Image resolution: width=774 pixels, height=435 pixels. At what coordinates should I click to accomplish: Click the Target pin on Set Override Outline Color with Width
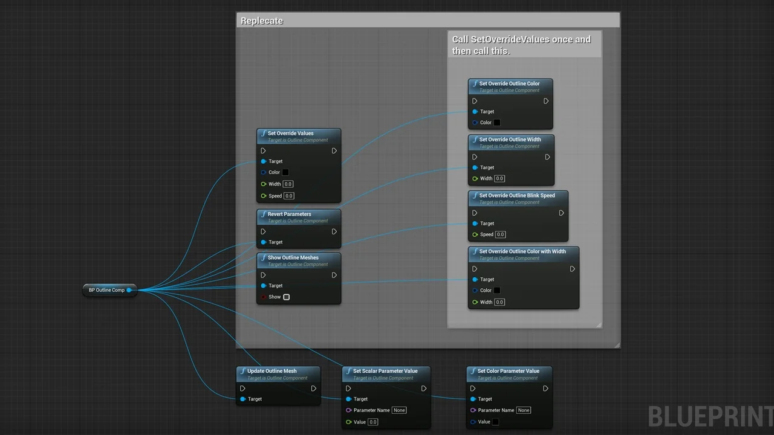click(x=474, y=279)
